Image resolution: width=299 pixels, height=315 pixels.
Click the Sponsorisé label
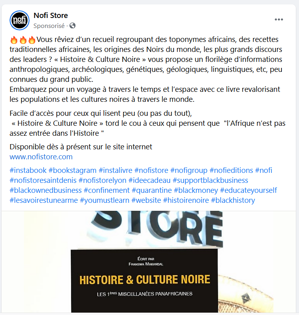(x=49, y=26)
